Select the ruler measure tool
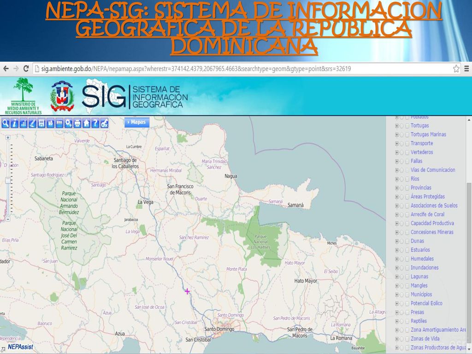 coord(59,123)
